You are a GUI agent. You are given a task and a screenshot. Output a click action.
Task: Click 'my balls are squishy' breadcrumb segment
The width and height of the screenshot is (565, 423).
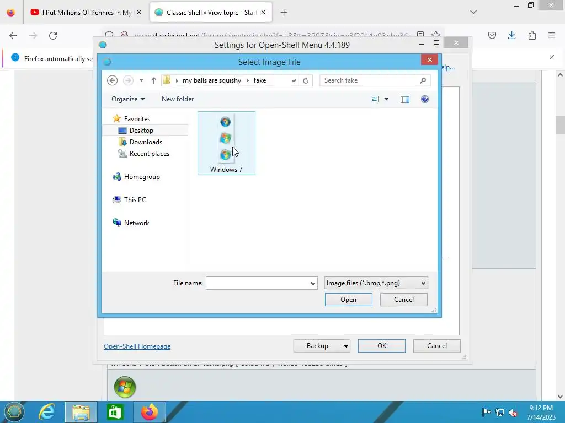point(211,80)
